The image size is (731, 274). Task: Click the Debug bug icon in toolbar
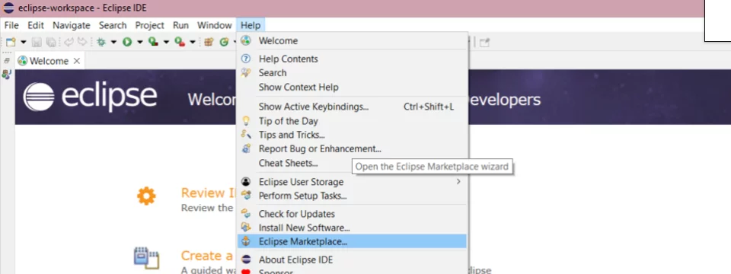coord(101,43)
